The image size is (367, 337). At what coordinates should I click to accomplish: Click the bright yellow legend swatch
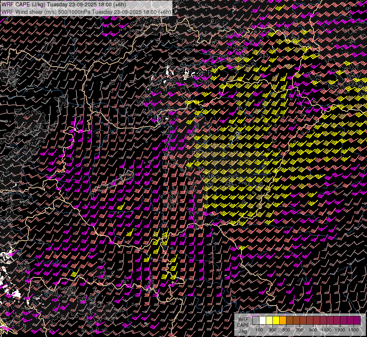(276, 321)
